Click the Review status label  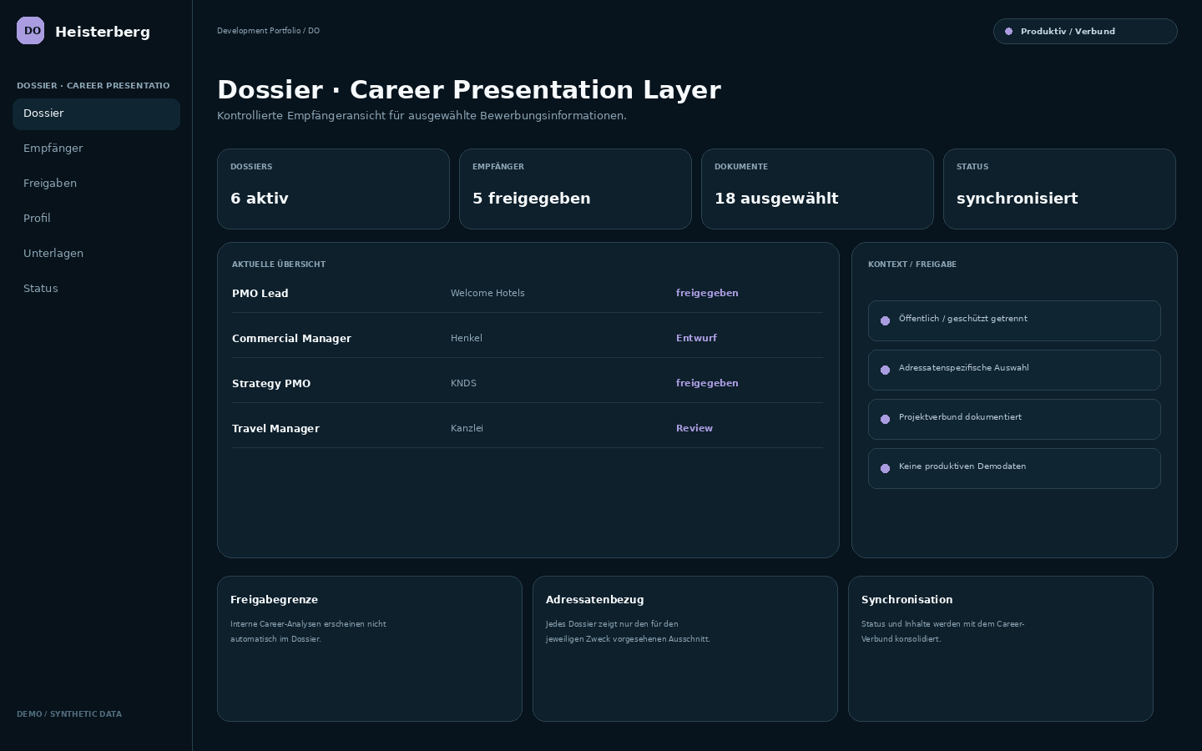(694, 429)
